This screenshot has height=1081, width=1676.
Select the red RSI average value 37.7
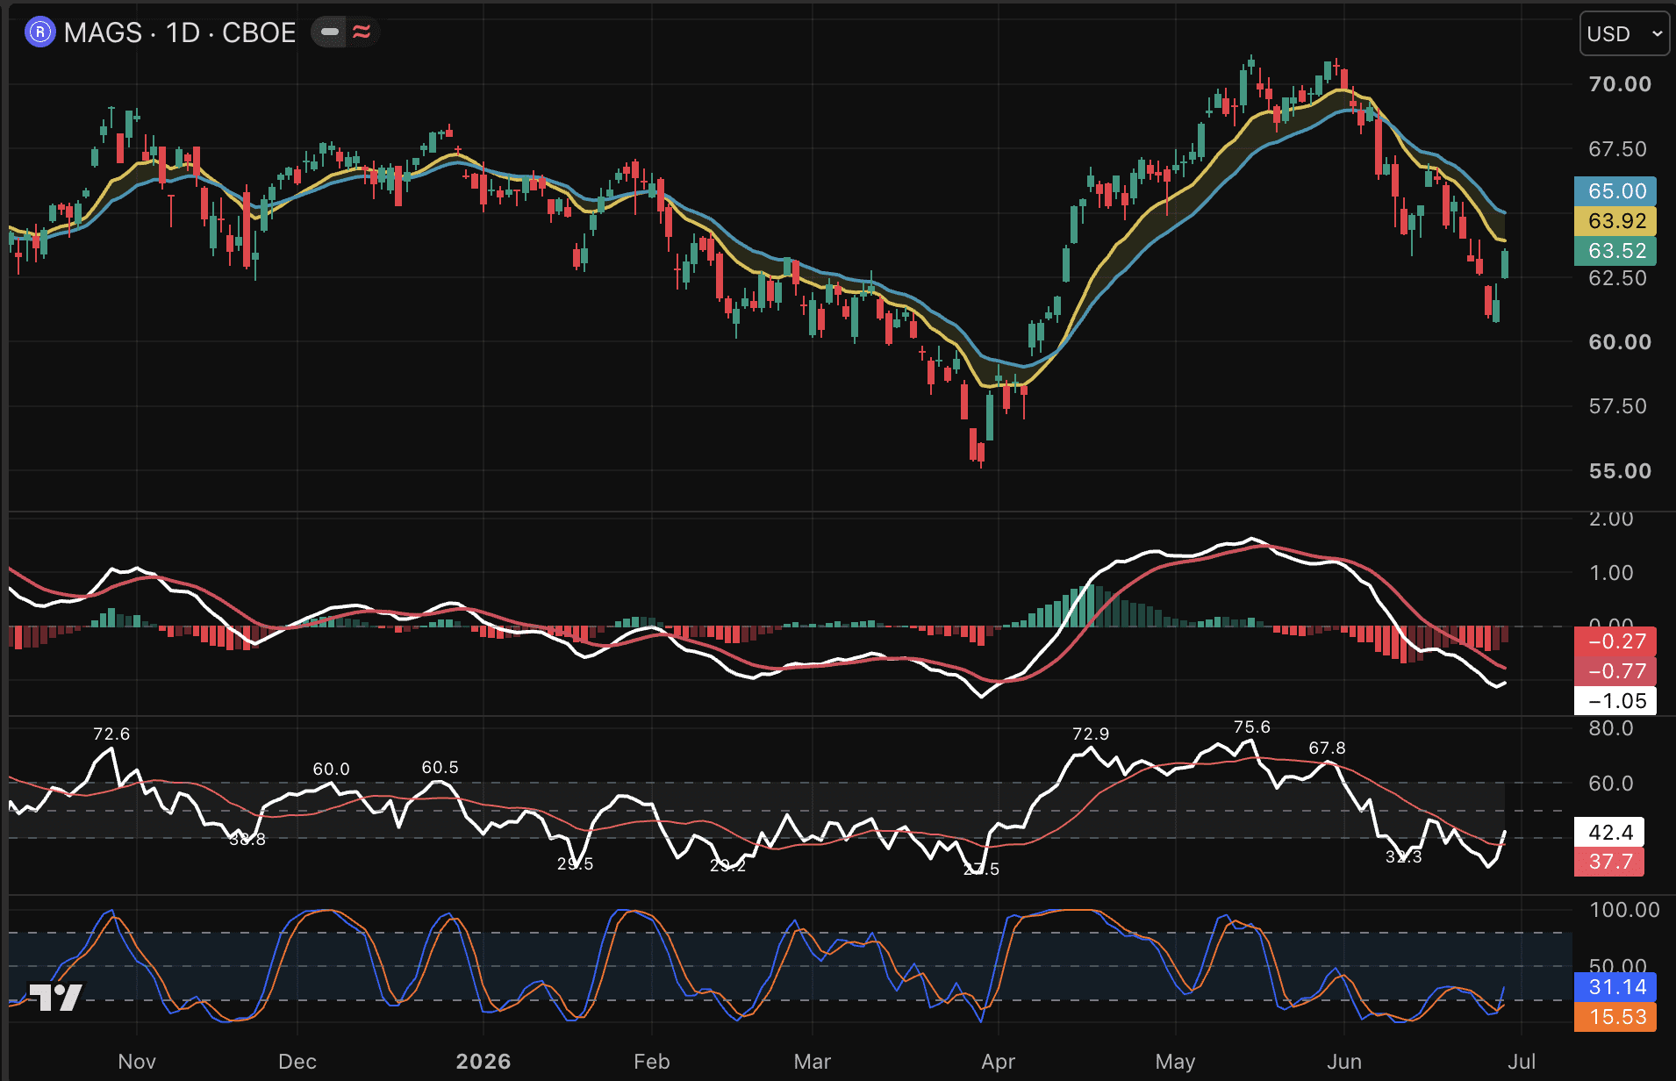[1609, 862]
